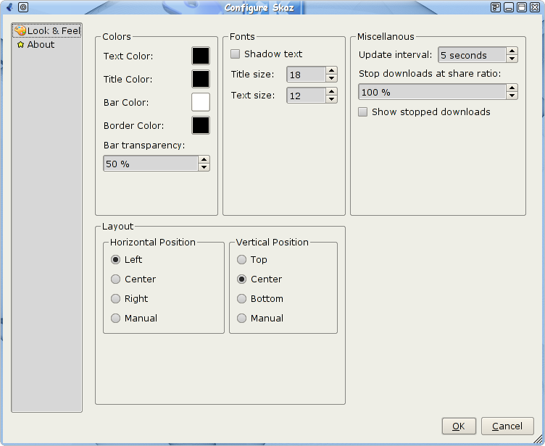545x446 pixels.
Task: Toggle Show stopped downloads checkbox
Action: click(363, 111)
